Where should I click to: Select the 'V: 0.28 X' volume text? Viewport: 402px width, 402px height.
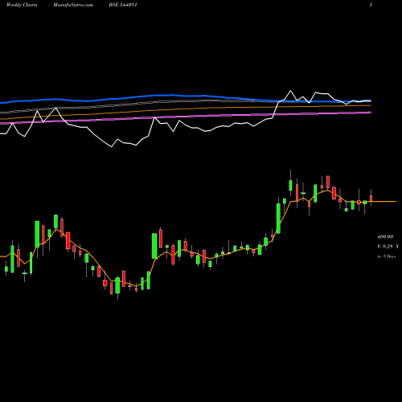388,246
